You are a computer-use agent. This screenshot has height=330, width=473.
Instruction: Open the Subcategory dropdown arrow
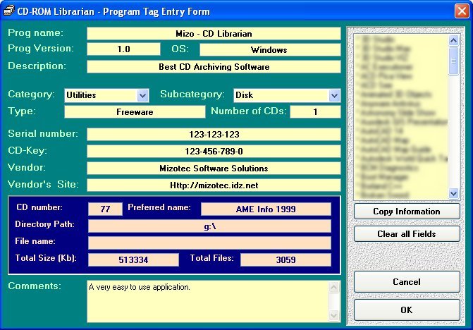(334, 96)
